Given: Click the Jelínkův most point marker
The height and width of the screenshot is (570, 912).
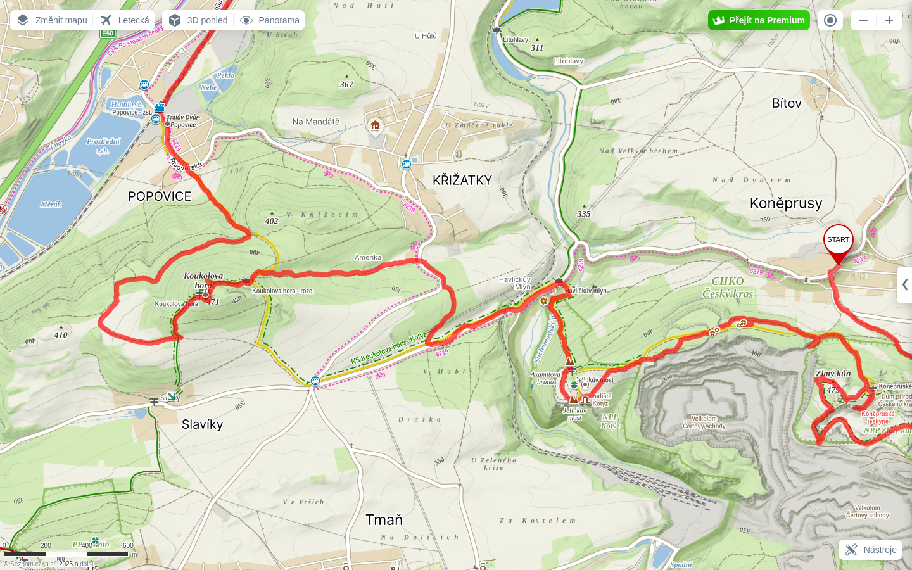Looking at the screenshot, I should pos(585,384).
